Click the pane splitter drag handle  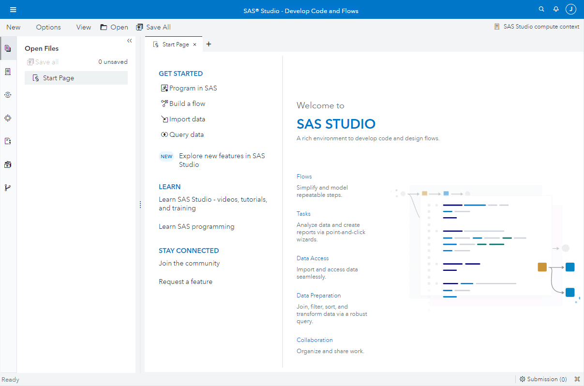140,205
